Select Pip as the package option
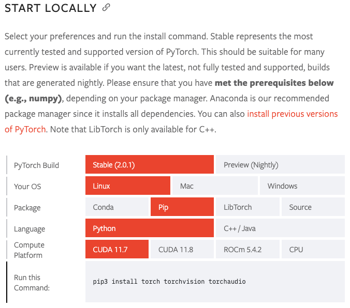This screenshot has width=350, height=308. (182, 207)
